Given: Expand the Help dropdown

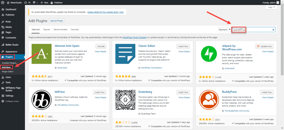Looking at the screenshot, I should pos(271,7).
